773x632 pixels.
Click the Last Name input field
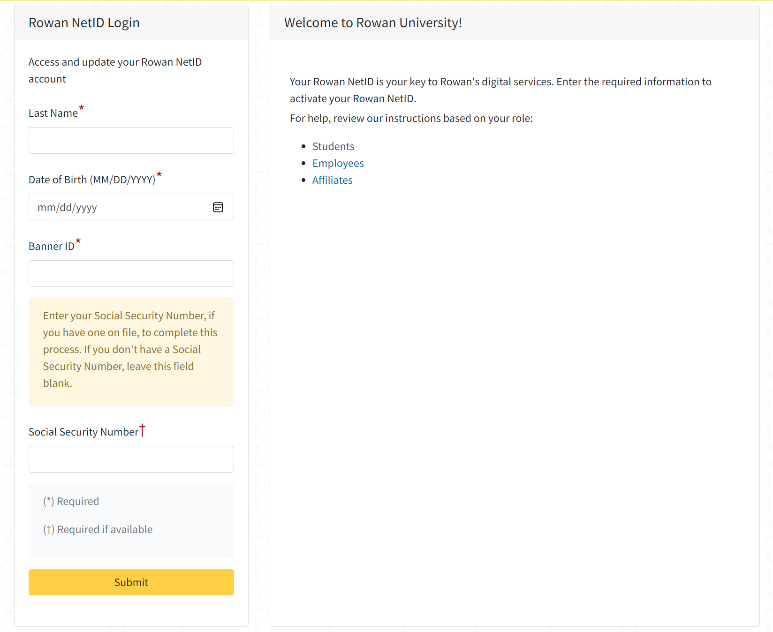[x=131, y=141]
